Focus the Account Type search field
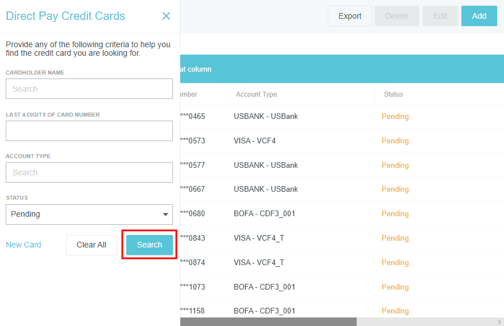Image resolution: width=504 pixels, height=326 pixels. click(89, 172)
